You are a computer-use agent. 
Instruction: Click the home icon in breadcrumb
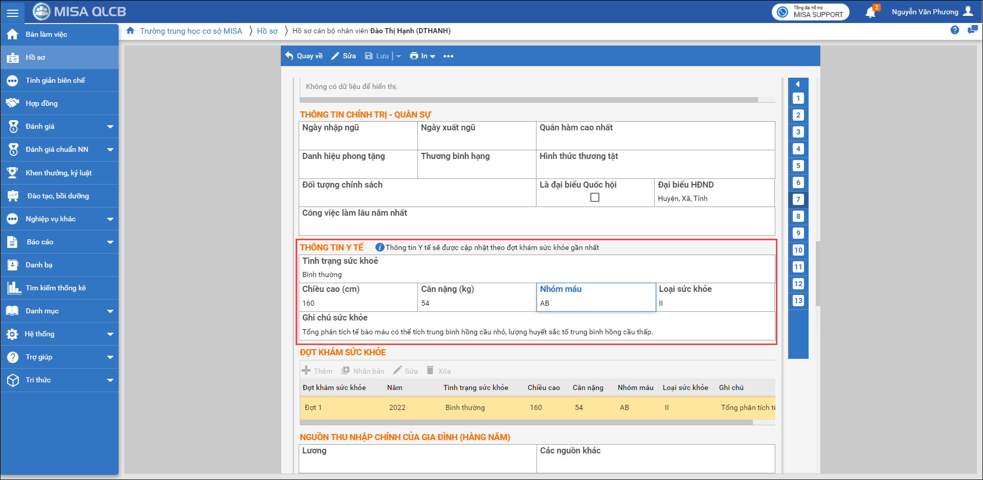[130, 31]
